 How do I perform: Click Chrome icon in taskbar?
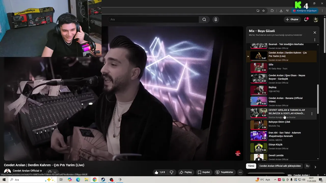pos(94,180)
